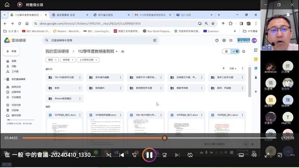Expand the 類型 filter dropdown
Viewport: 299px width, 168px height.
click(x=52, y=60)
